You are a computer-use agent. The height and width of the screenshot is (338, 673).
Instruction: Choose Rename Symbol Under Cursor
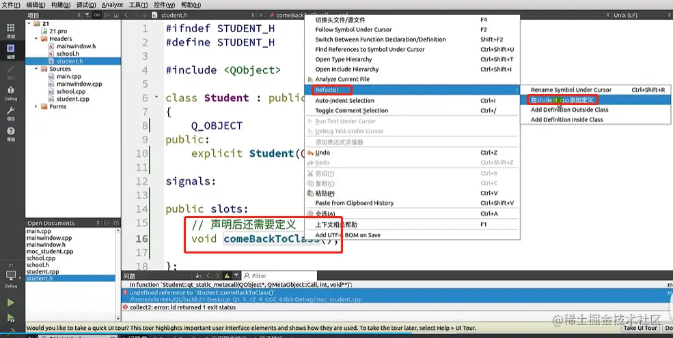[x=595, y=90]
